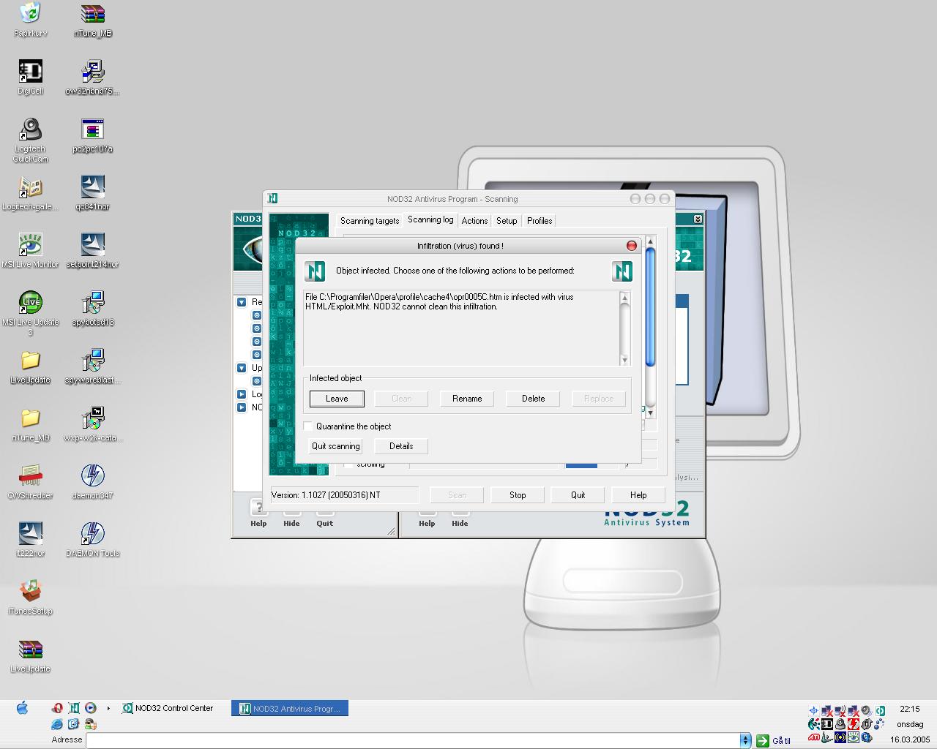Image resolution: width=937 pixels, height=749 pixels.
Task: Open Logitech QuickCam shortcut
Action: 30,139
